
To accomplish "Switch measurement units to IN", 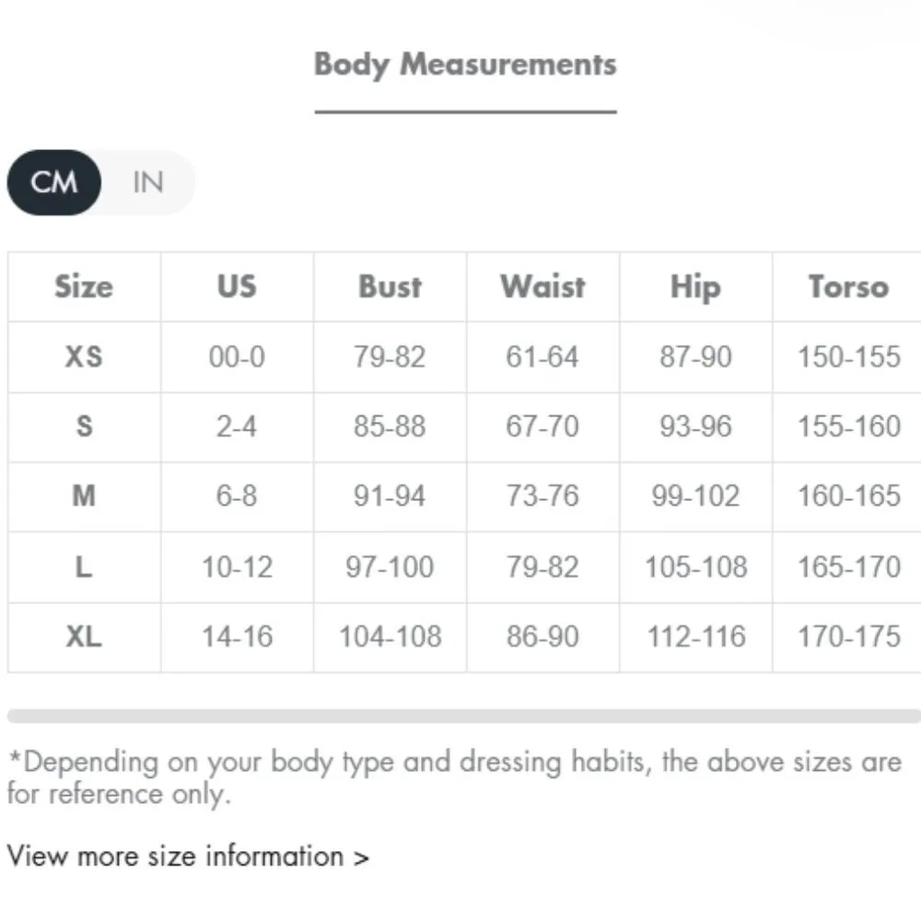I will 147,182.
